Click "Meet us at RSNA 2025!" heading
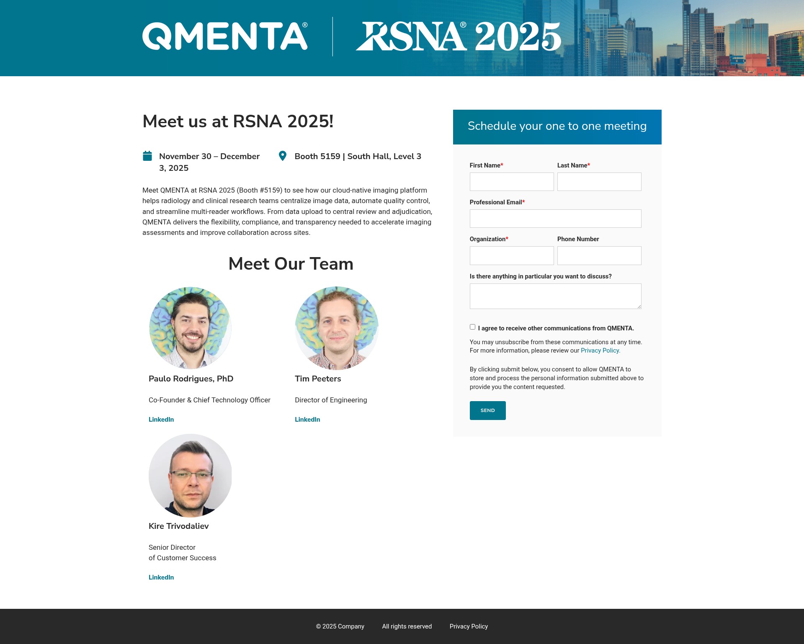The width and height of the screenshot is (804, 644). (238, 121)
